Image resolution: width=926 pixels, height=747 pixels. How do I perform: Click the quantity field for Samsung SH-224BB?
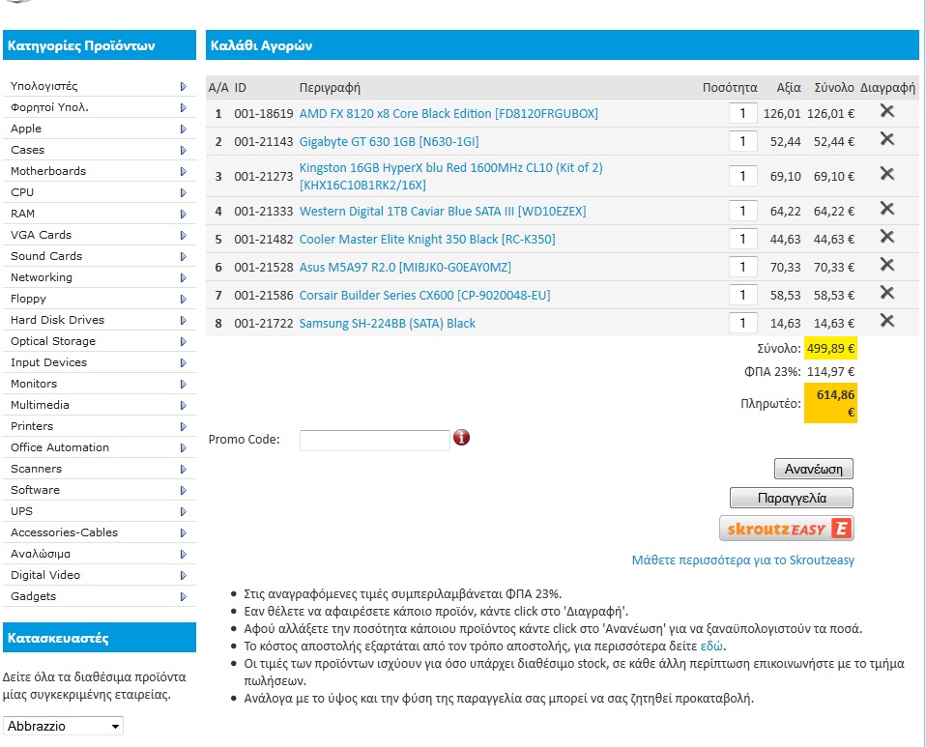(742, 323)
